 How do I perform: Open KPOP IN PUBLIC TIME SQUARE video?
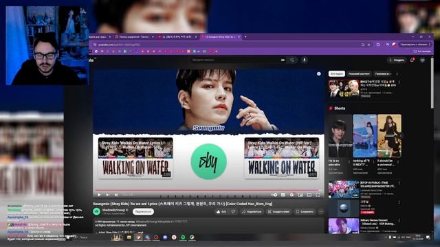pos(344,189)
